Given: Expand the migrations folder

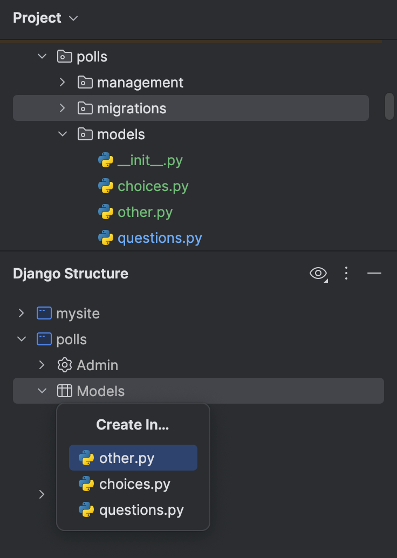Looking at the screenshot, I should pyautogui.click(x=62, y=108).
